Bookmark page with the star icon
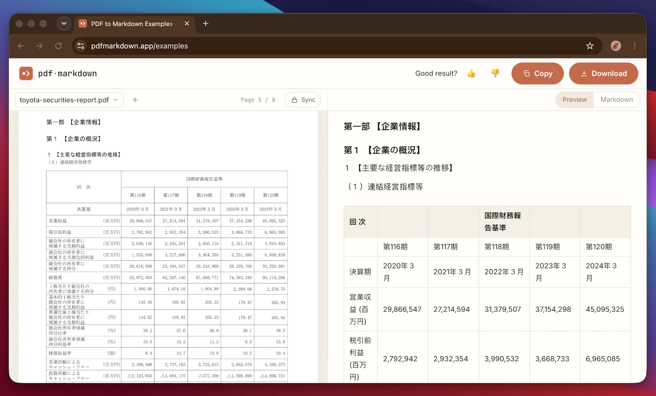656x396 pixels. (590, 46)
